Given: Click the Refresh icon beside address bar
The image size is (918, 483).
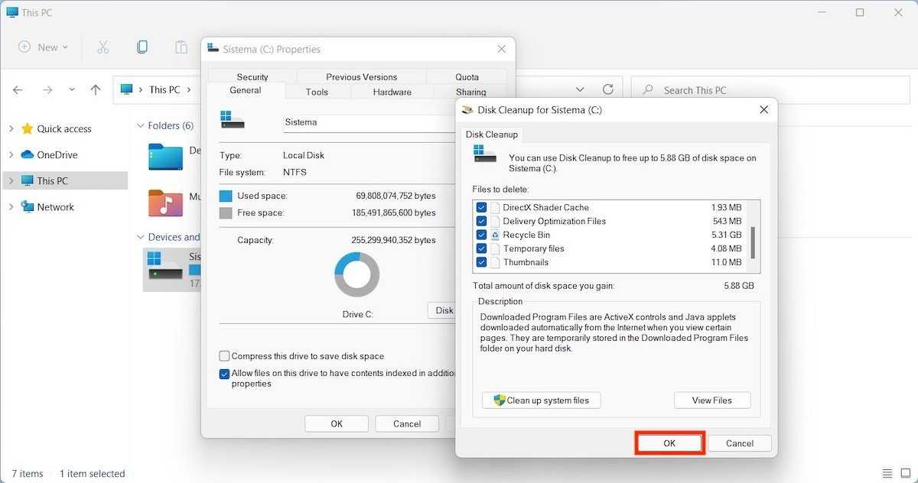Looking at the screenshot, I should pyautogui.click(x=608, y=89).
